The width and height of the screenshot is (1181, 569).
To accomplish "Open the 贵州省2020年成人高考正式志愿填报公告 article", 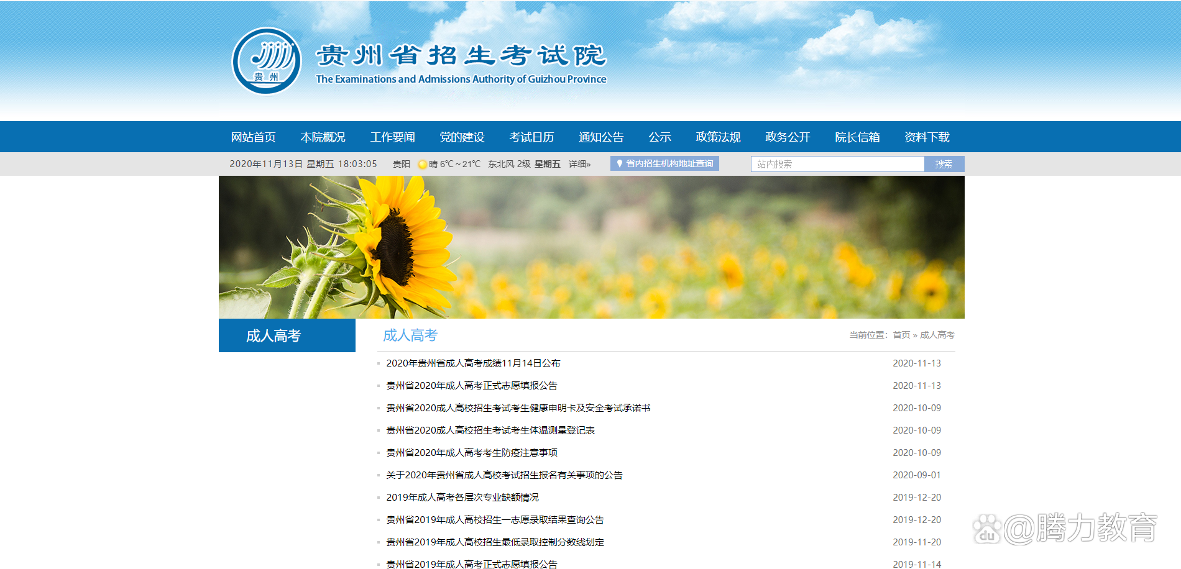I will (471, 385).
